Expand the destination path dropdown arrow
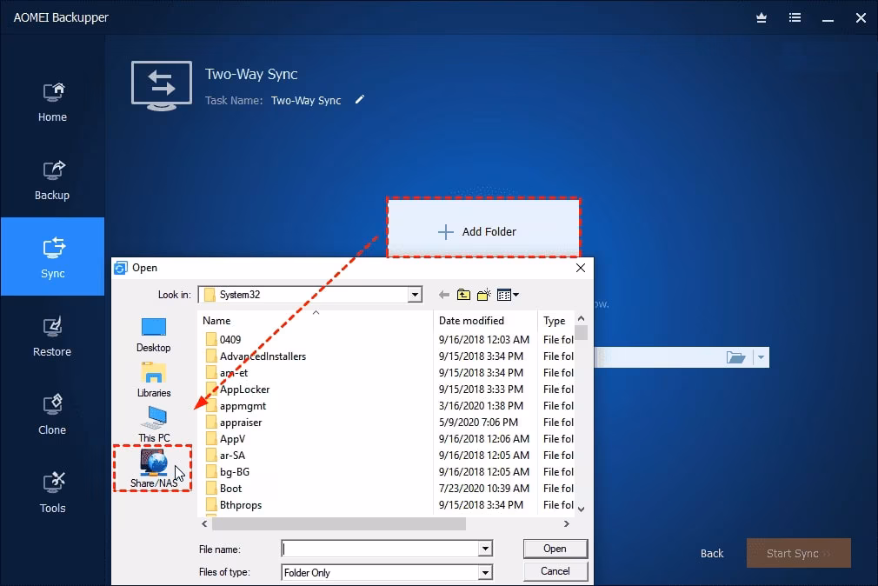This screenshot has width=878, height=586. click(x=761, y=357)
